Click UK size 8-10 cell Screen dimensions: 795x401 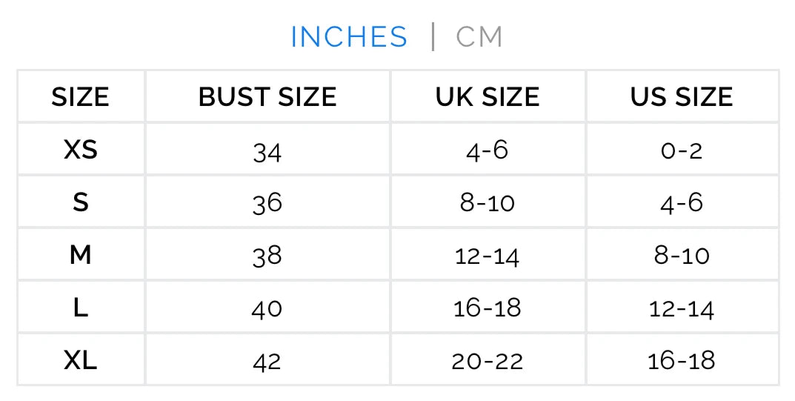(x=488, y=203)
